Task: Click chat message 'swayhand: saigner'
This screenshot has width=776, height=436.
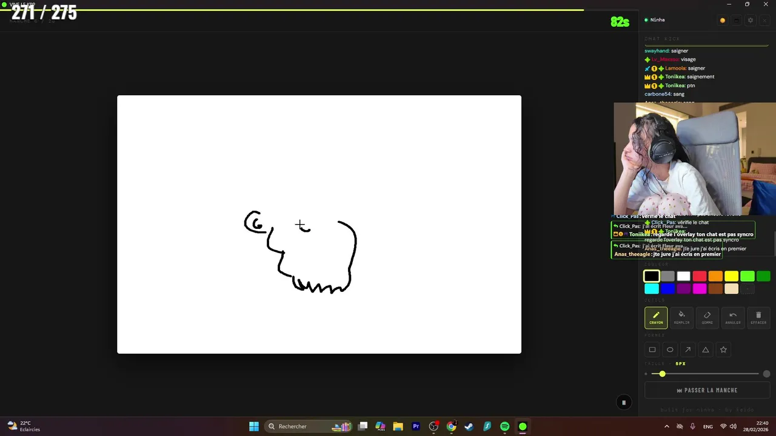Action: click(x=666, y=51)
